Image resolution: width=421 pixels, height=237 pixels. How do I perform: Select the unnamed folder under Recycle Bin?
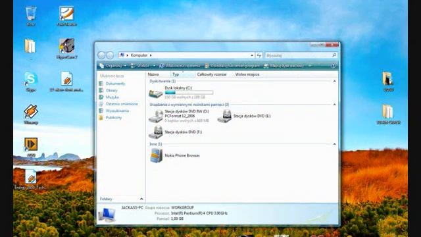click(x=30, y=47)
